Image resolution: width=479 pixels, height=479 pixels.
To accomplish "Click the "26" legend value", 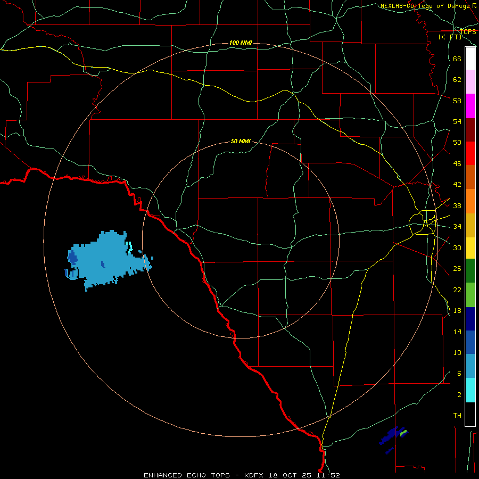I will coord(457,269).
